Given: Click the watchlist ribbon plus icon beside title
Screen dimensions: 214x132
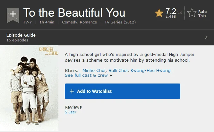Looking at the screenshot, I should tap(13, 15).
